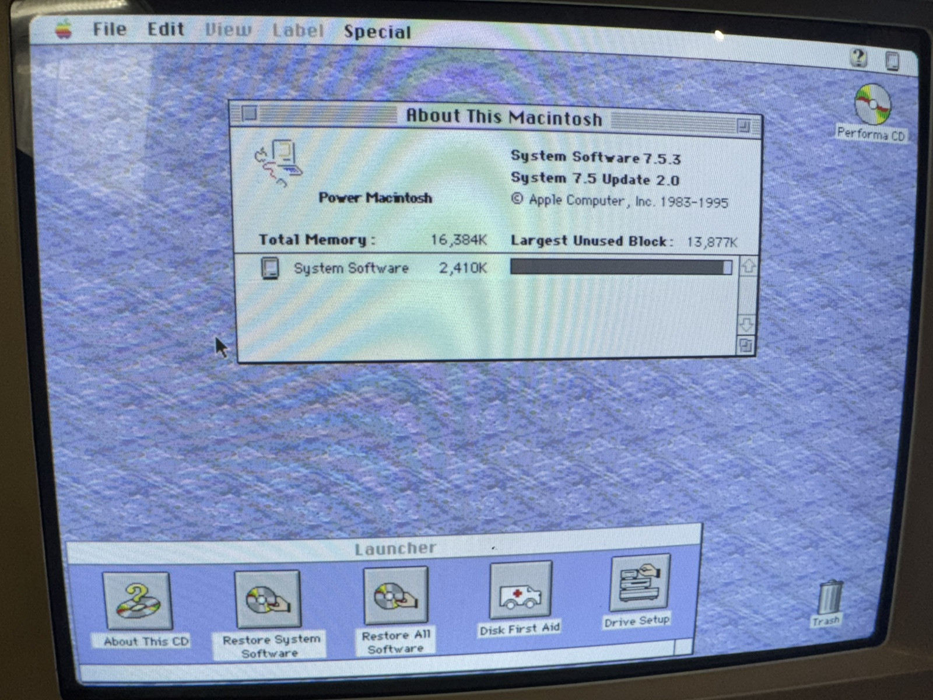Click the "Total Memory:" label
The image size is (933, 700).
tap(317, 240)
